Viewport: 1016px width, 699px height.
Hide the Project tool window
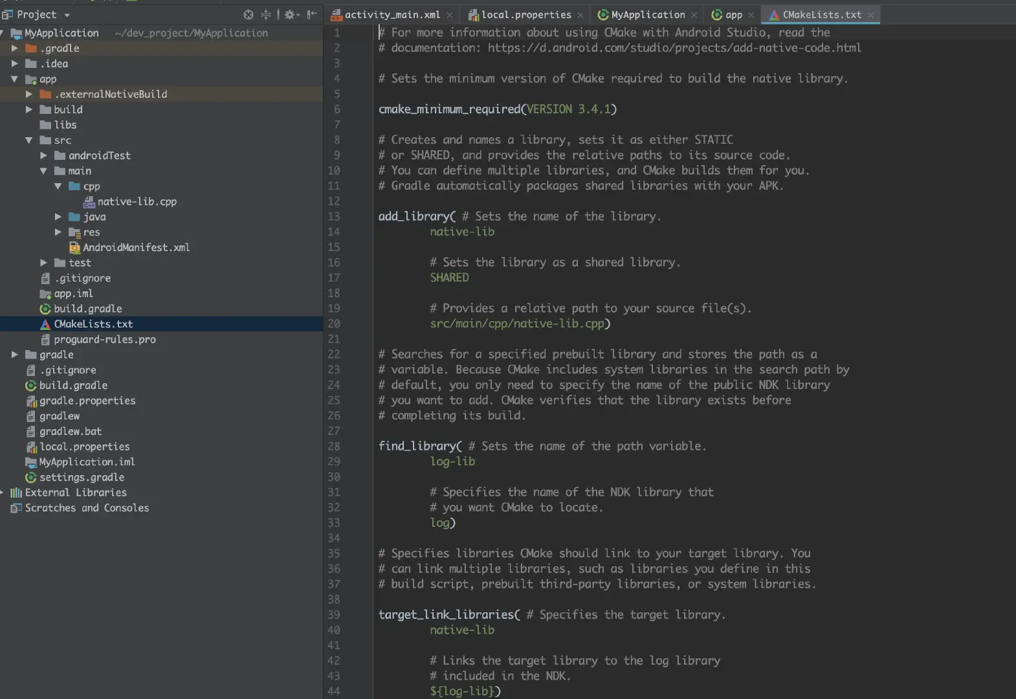coord(312,14)
